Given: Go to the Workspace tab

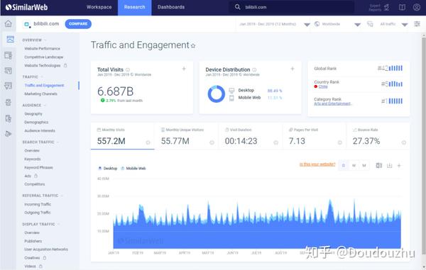Looking at the screenshot, I should pyautogui.click(x=99, y=7).
